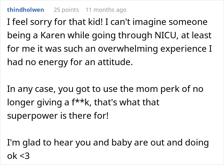Click the word superpower
Image resolution: width=224 pixels, height=165 pixels.
[x=33, y=116]
